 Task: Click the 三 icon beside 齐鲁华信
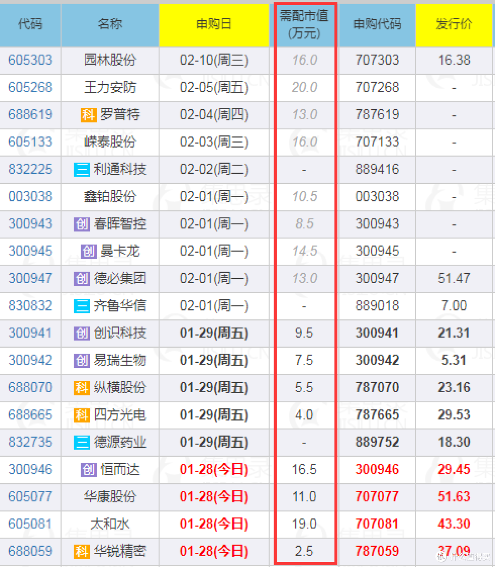pyautogui.click(x=82, y=306)
